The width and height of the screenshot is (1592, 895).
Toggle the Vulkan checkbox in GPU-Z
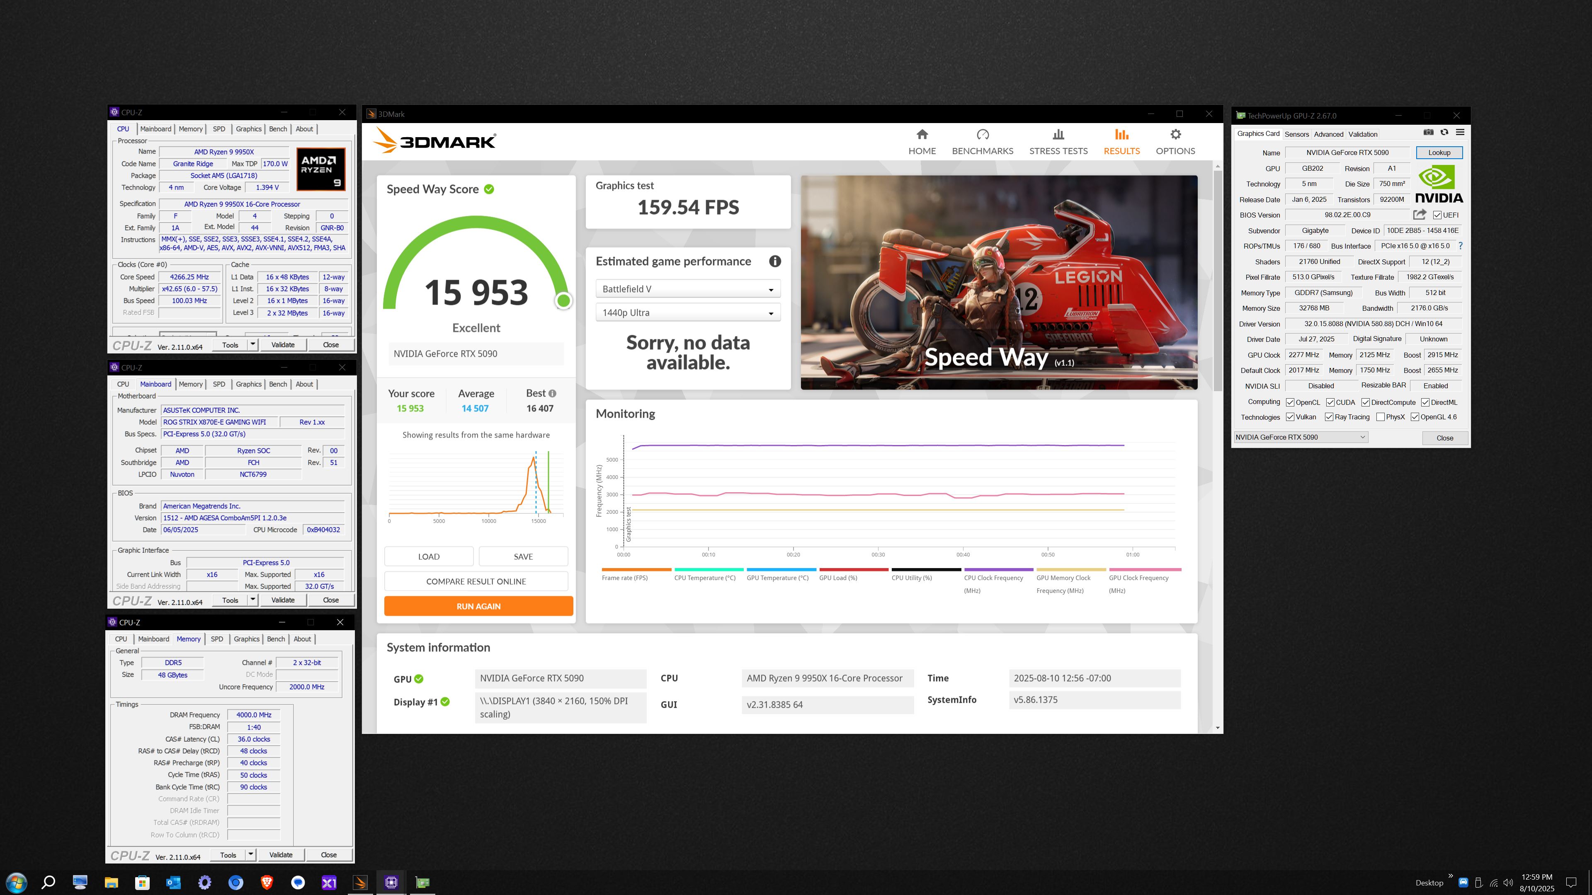[1291, 417]
